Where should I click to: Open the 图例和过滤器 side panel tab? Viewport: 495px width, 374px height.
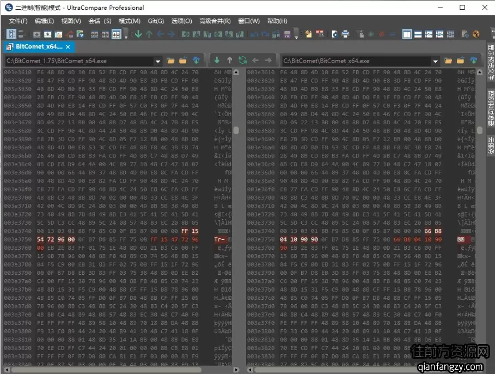tap(491, 108)
